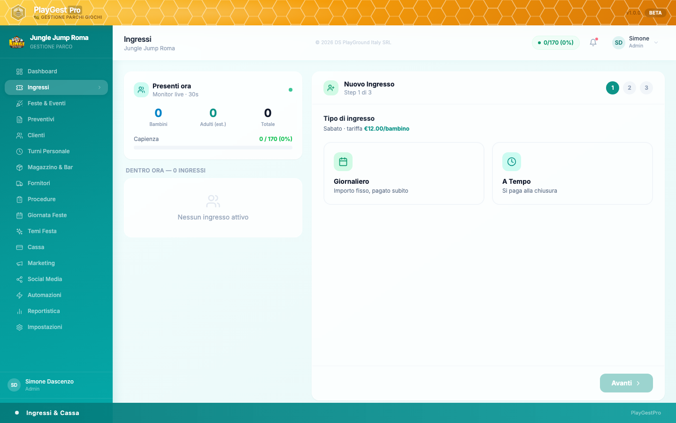676x423 pixels.
Task: Select the A Tempo entry type
Action: pyautogui.click(x=572, y=173)
